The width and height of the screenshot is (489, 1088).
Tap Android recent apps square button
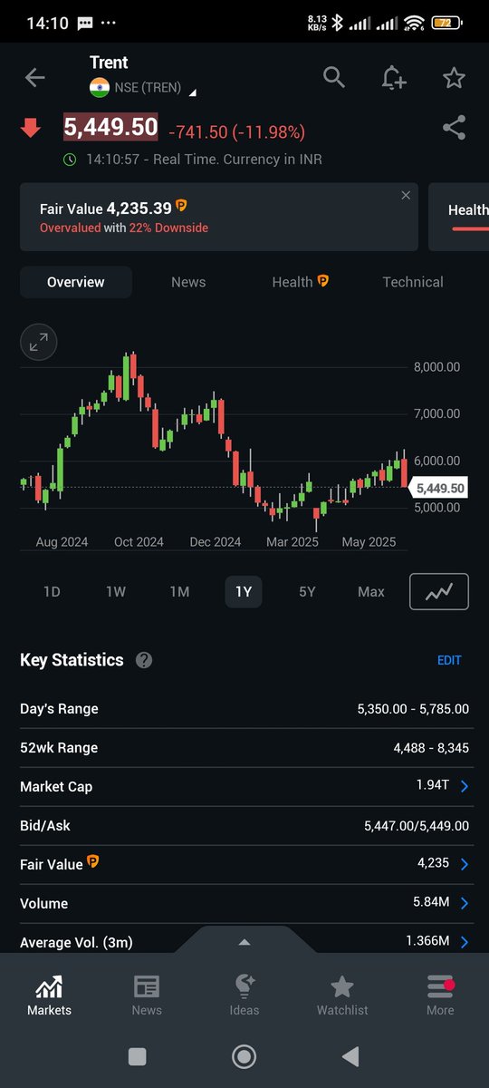click(x=138, y=1056)
